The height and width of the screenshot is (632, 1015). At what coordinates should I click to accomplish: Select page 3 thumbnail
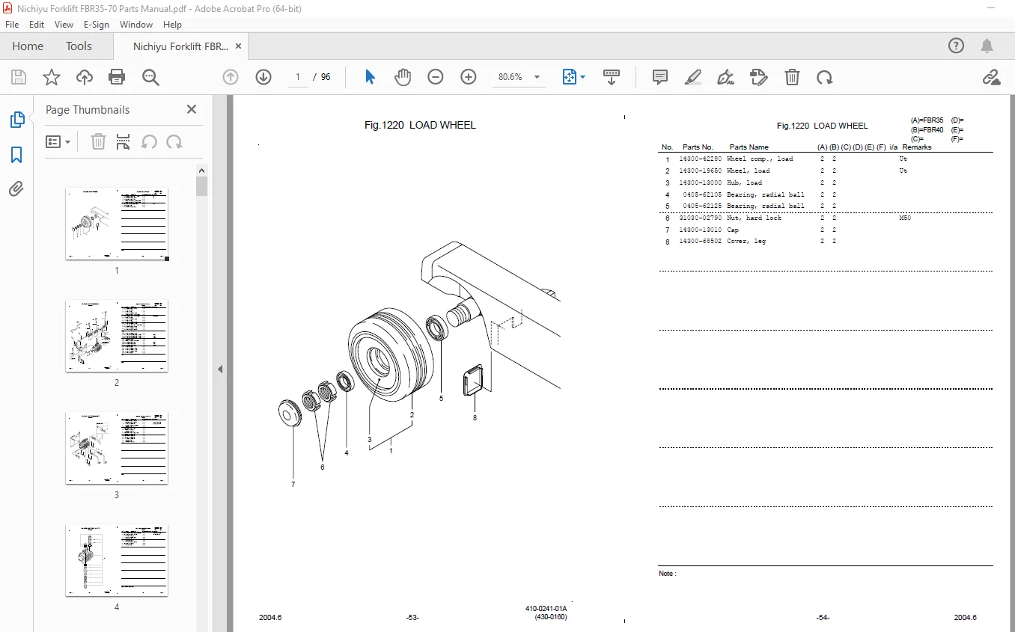[x=117, y=448]
